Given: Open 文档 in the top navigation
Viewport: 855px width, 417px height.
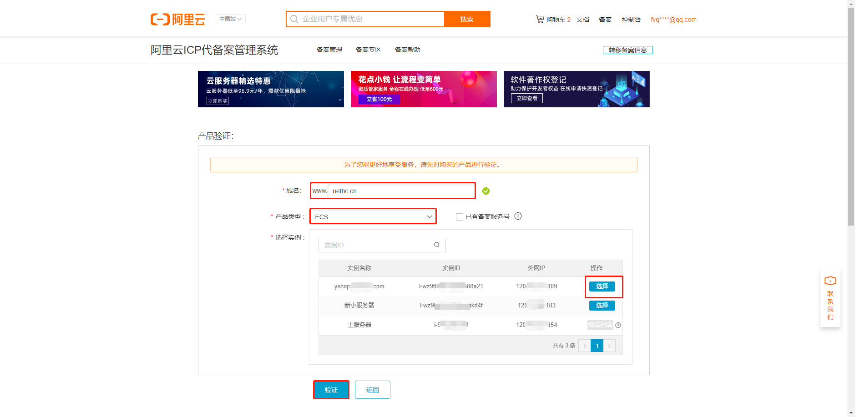Looking at the screenshot, I should [582, 20].
